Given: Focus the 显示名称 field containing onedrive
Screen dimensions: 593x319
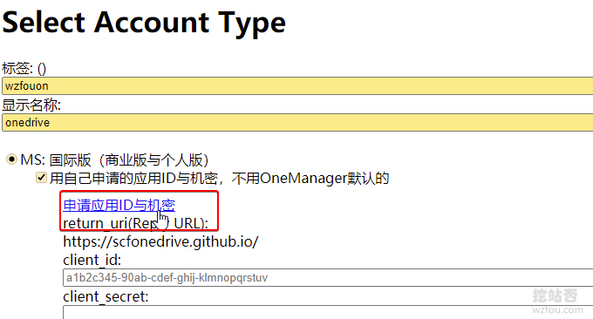Looking at the screenshot, I should coord(297,123).
